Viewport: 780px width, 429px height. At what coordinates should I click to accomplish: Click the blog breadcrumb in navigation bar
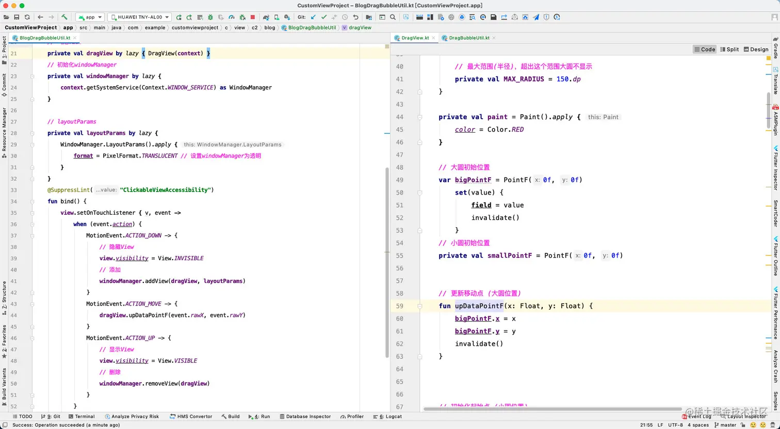tap(270, 27)
